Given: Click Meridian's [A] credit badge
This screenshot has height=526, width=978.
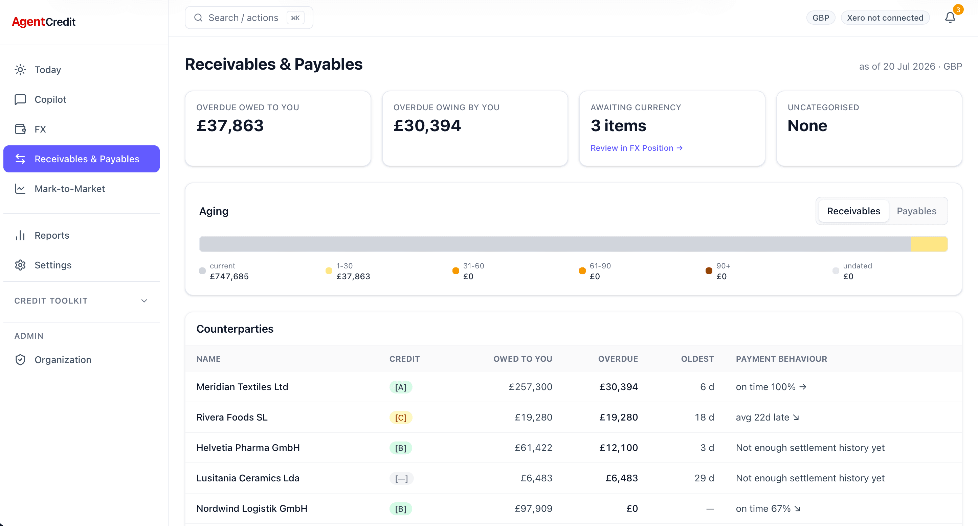Looking at the screenshot, I should point(401,387).
